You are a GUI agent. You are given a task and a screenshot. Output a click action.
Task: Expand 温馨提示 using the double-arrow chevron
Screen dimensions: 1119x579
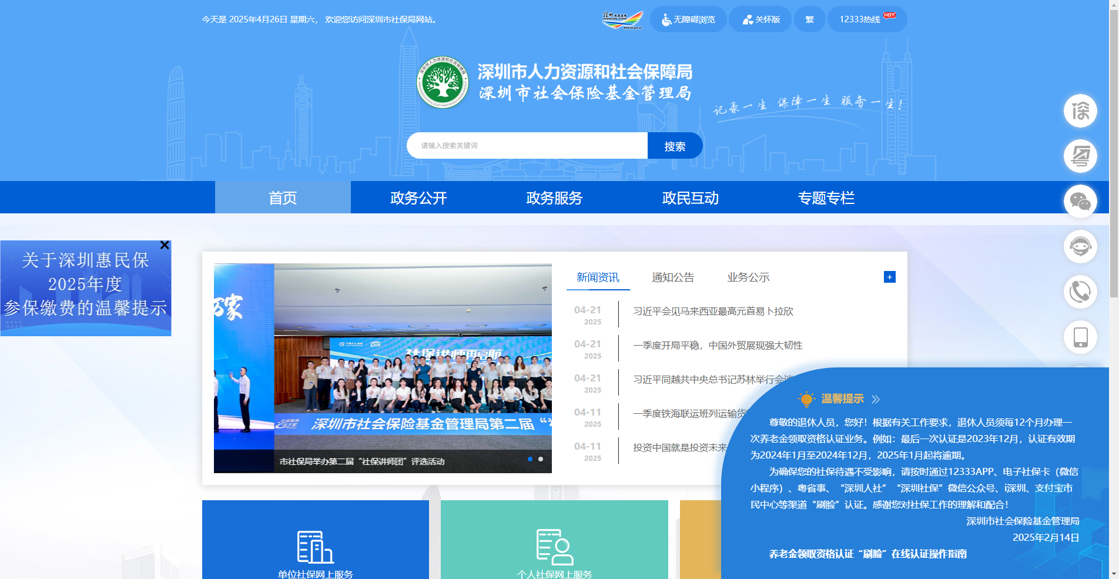(877, 399)
